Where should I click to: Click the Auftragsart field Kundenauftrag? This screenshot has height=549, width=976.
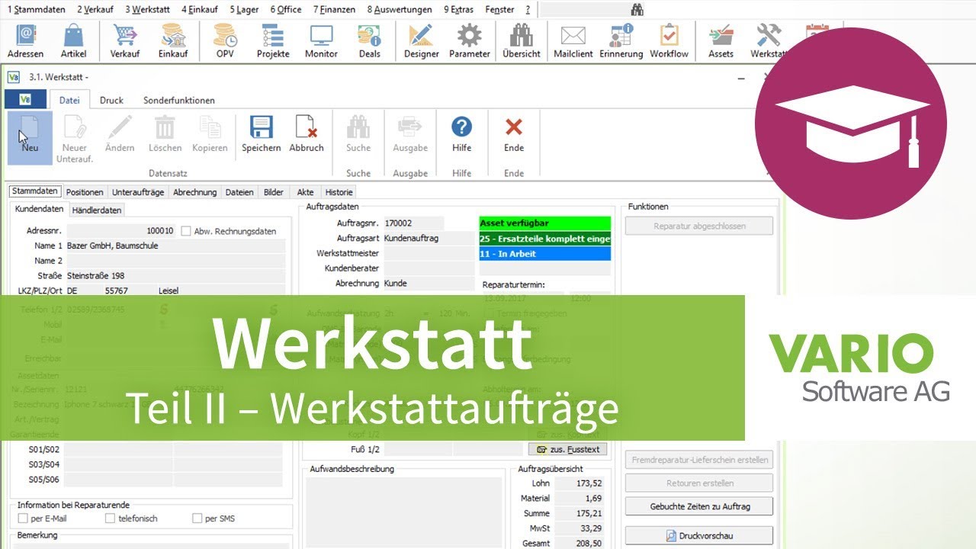(429, 238)
